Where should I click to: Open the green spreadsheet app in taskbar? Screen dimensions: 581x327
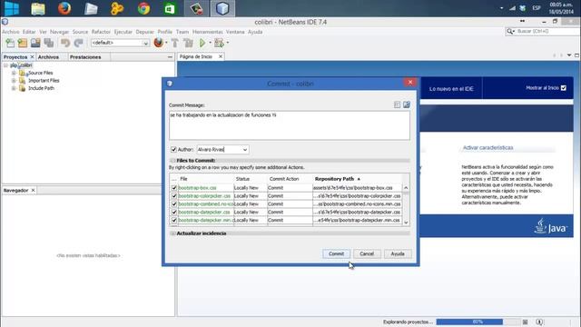[170, 8]
